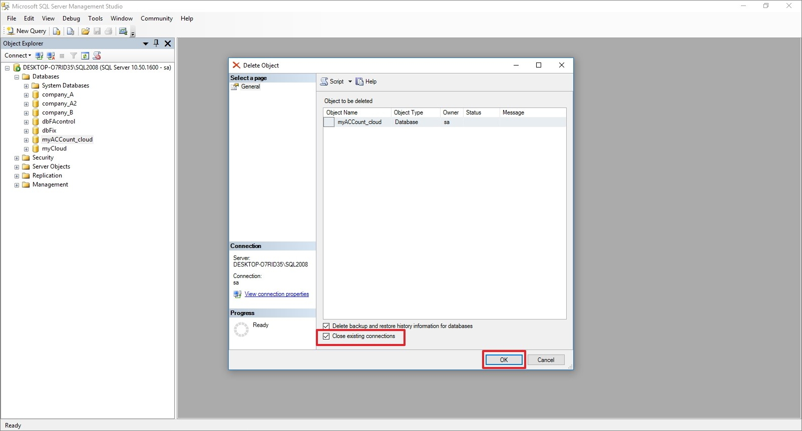This screenshot has width=802, height=431.
Task: Click the Object Type column header
Action: [x=415, y=112]
